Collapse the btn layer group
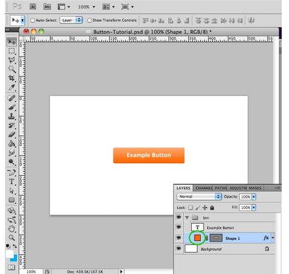This screenshot has height=274, width=289. [x=187, y=218]
